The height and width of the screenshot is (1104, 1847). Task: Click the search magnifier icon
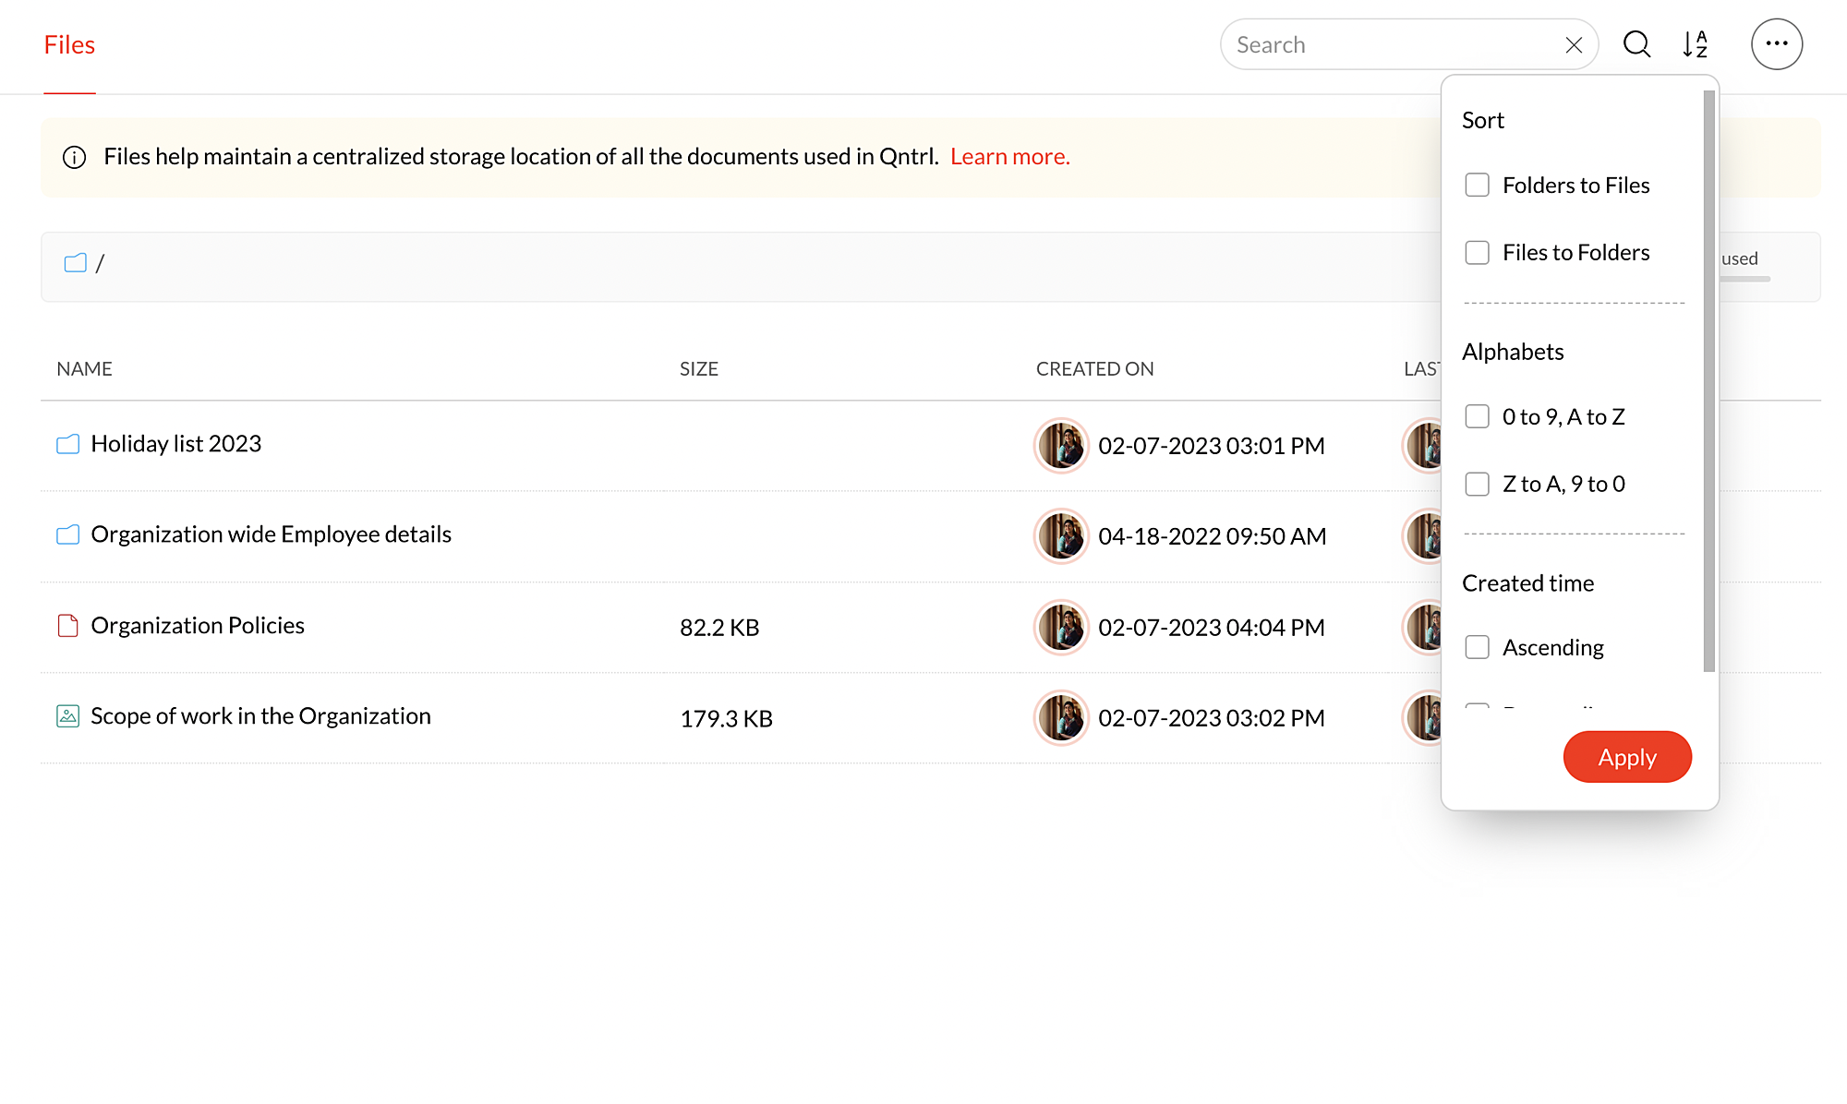[x=1636, y=44]
